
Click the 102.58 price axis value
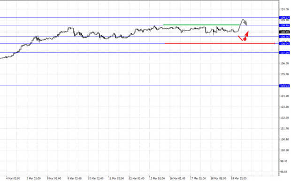coord(285,118)
